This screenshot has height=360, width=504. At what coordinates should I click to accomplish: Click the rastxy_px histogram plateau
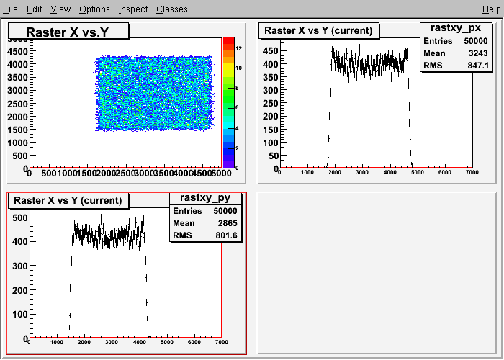(369, 63)
